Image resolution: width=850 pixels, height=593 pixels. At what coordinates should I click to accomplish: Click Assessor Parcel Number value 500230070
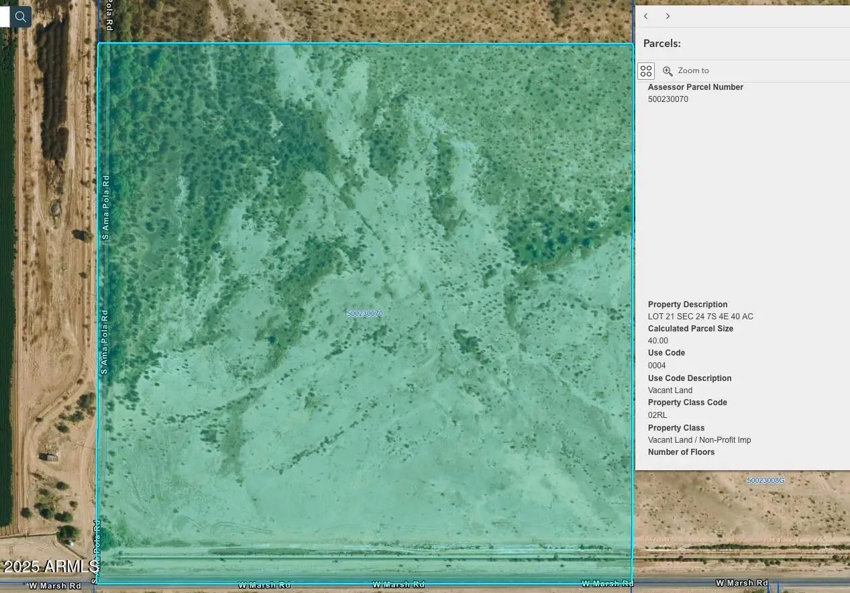pos(668,99)
